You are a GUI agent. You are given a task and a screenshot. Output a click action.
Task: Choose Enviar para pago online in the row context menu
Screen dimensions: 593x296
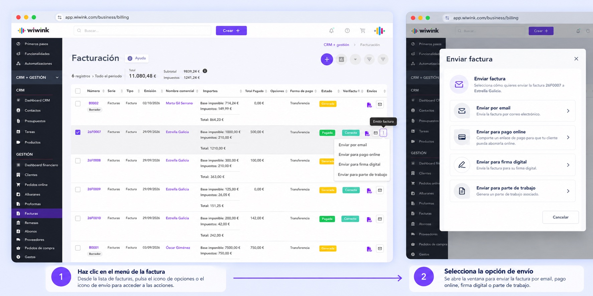(359, 155)
